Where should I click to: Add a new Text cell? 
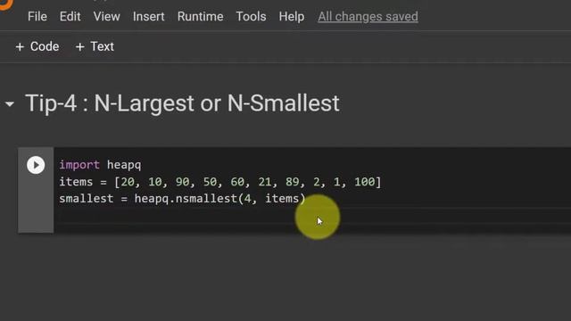(95, 46)
